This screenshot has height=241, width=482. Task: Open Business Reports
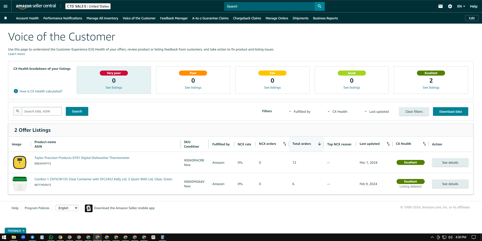coord(325,18)
